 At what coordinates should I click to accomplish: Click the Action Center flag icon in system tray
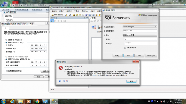click(x=161, y=101)
